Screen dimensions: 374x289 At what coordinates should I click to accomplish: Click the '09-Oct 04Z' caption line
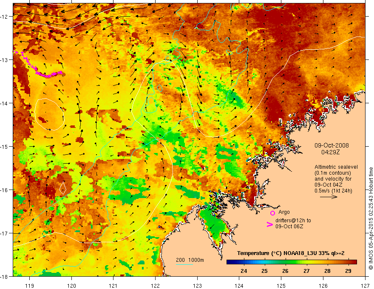pyautogui.click(x=329, y=185)
